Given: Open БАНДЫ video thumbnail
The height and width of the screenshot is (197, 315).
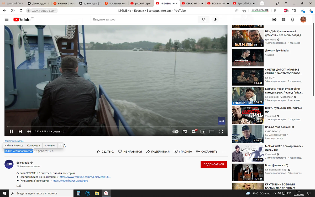Looking at the screenshot, I should [248, 38].
